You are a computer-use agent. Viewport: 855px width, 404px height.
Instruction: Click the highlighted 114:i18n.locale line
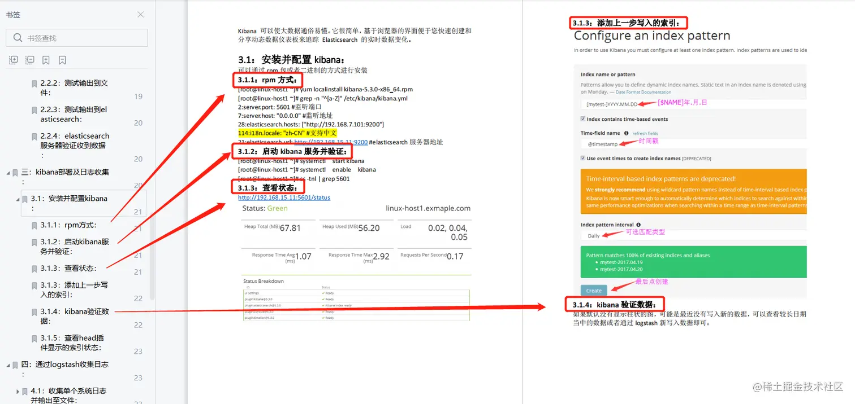(x=287, y=133)
